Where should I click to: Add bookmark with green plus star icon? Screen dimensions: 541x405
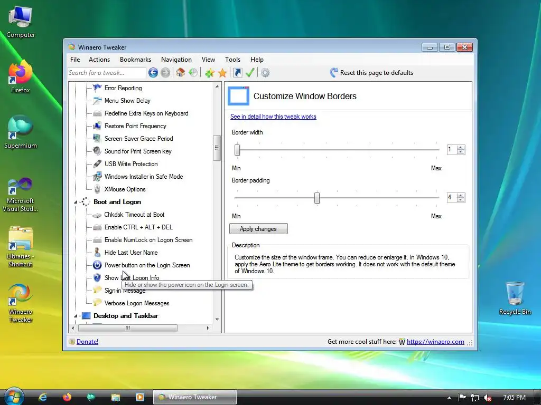coord(210,73)
